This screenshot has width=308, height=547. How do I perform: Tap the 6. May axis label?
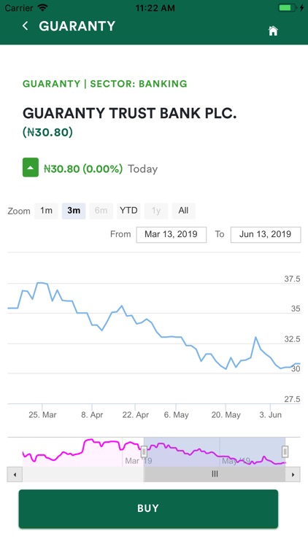pos(177,415)
